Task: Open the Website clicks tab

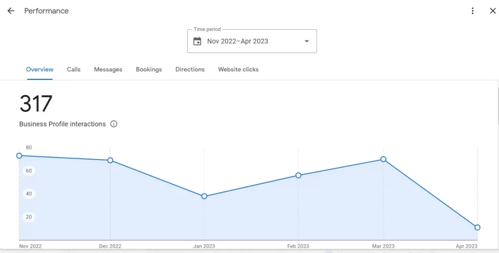Action: click(238, 70)
